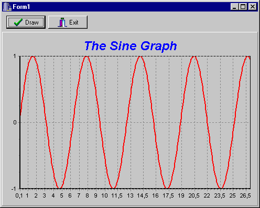Click the green checkmark Draw icon
Image resolution: width=260 pixels, height=208 pixels.
[18, 22]
